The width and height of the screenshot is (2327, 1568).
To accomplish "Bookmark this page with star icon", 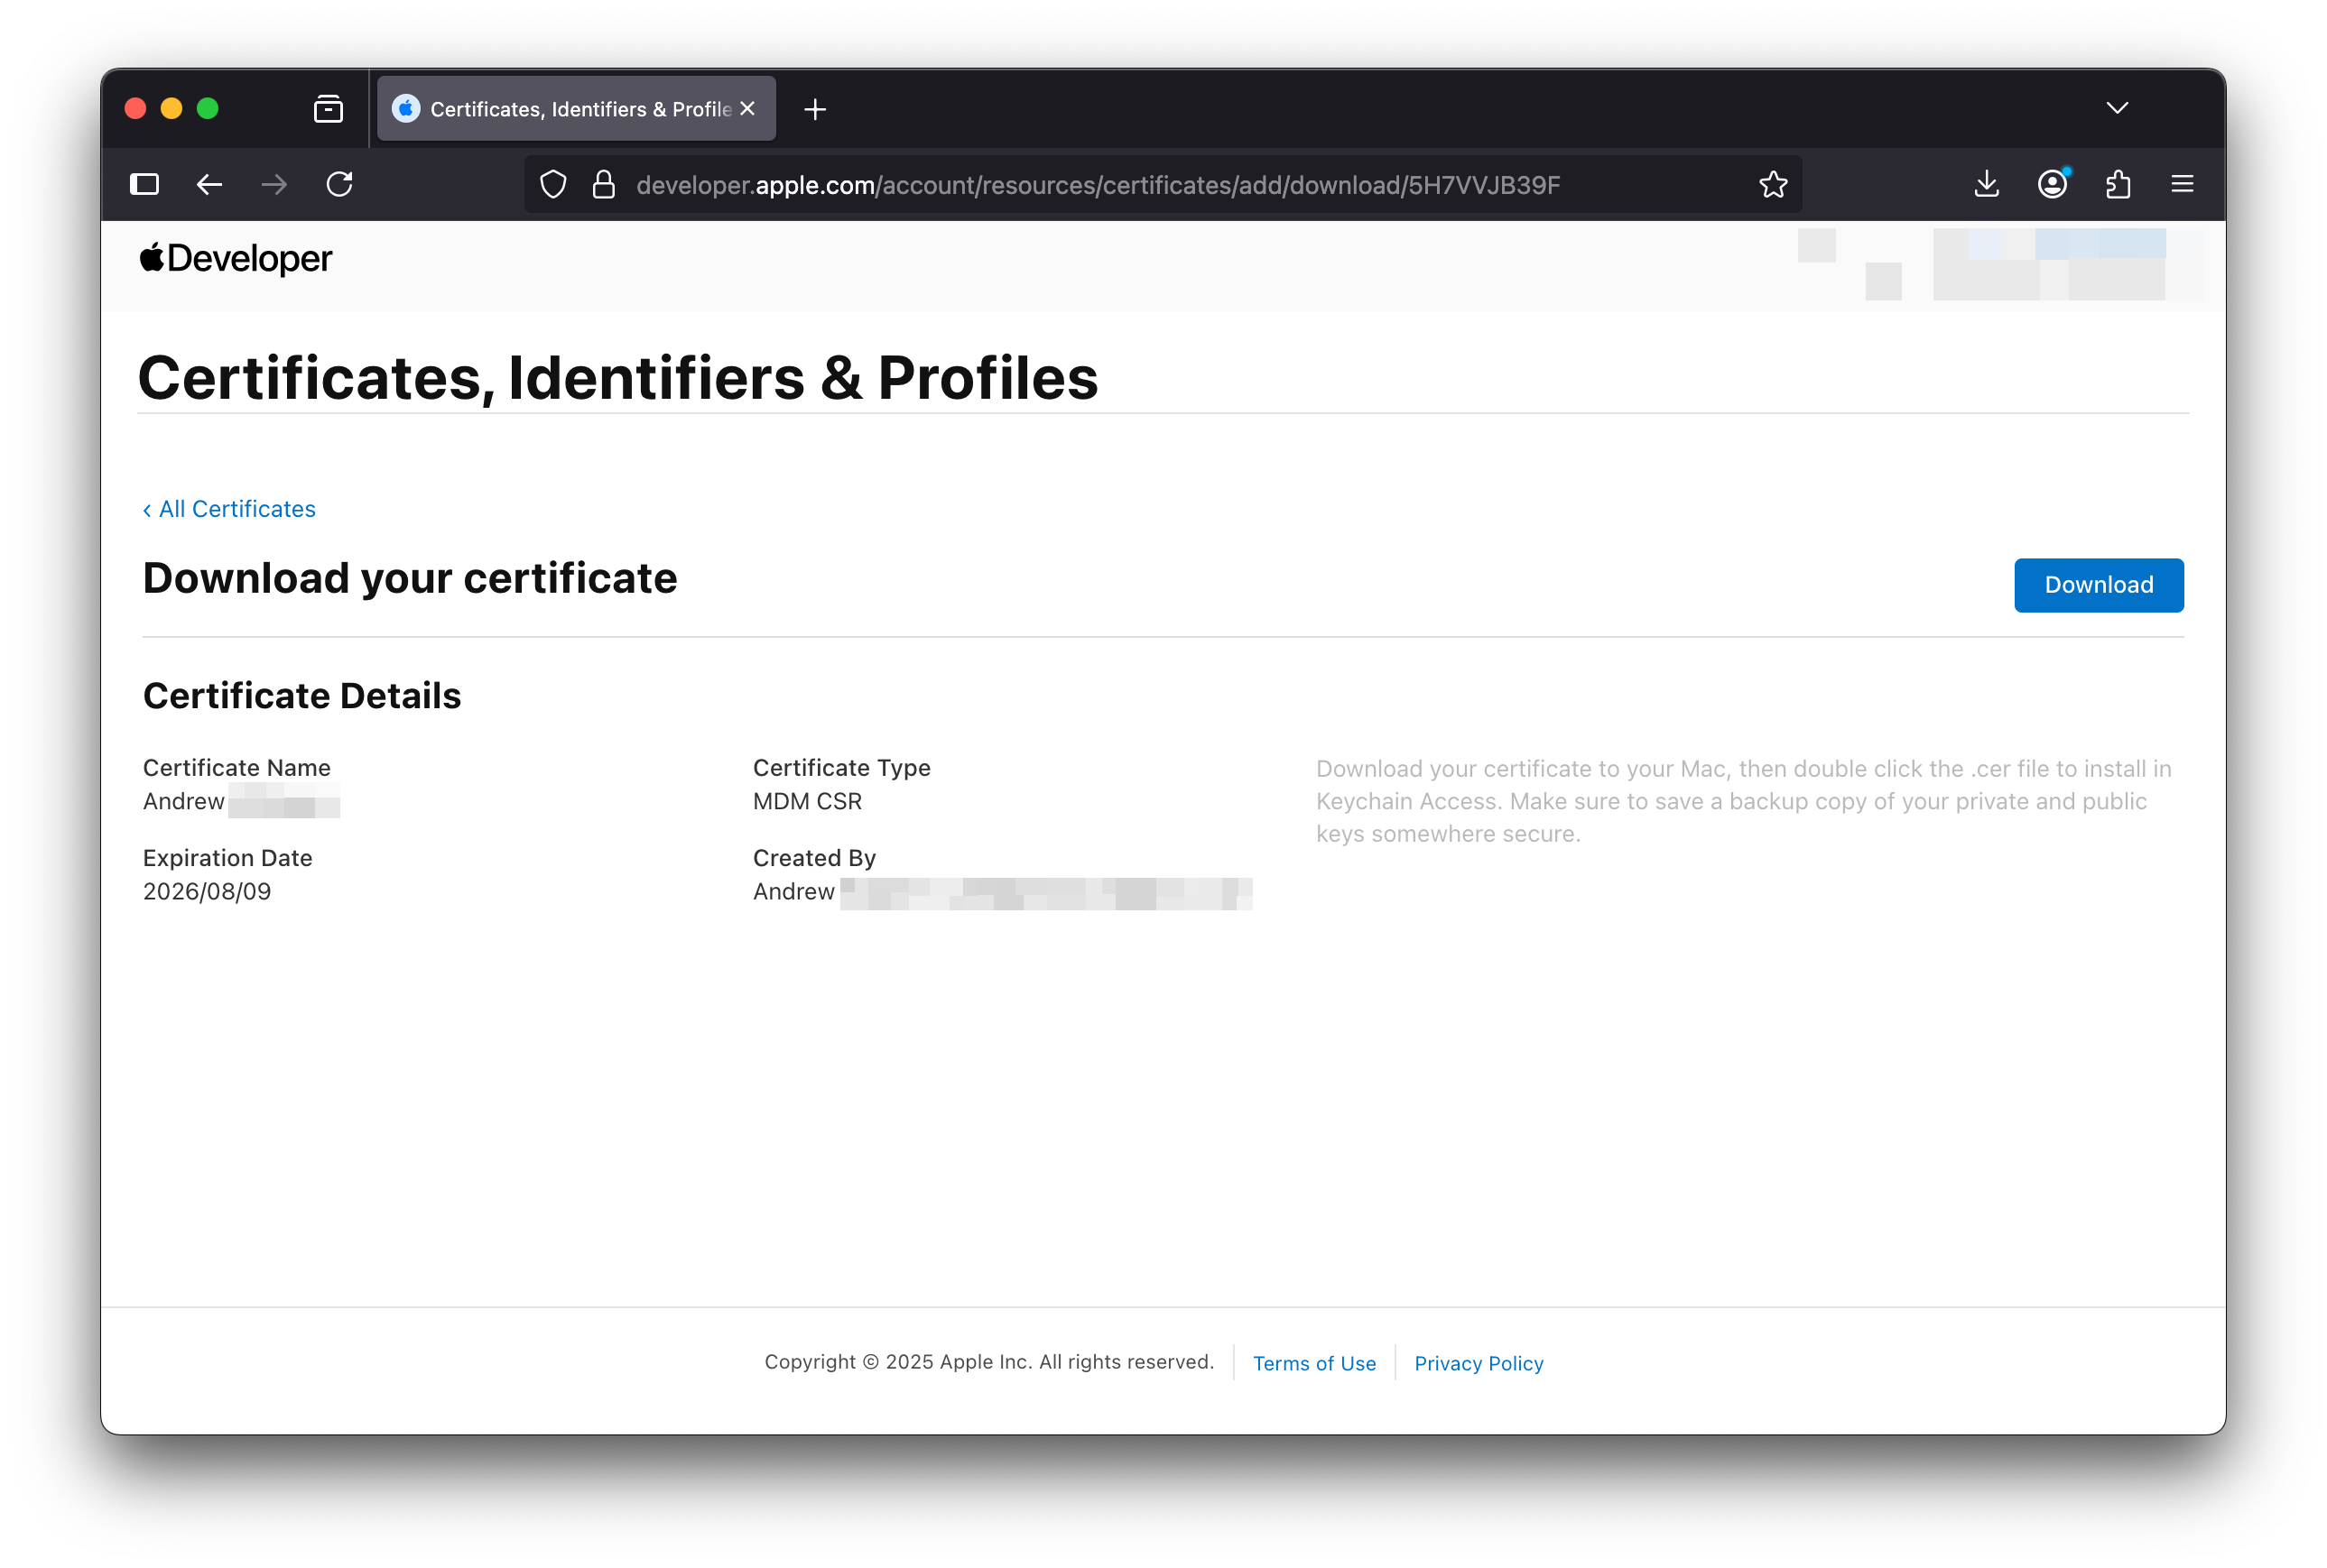I will click(x=1773, y=184).
